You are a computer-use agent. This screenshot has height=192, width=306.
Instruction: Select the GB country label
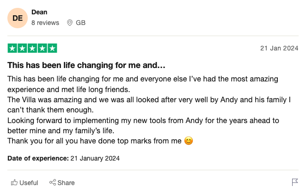80,23
